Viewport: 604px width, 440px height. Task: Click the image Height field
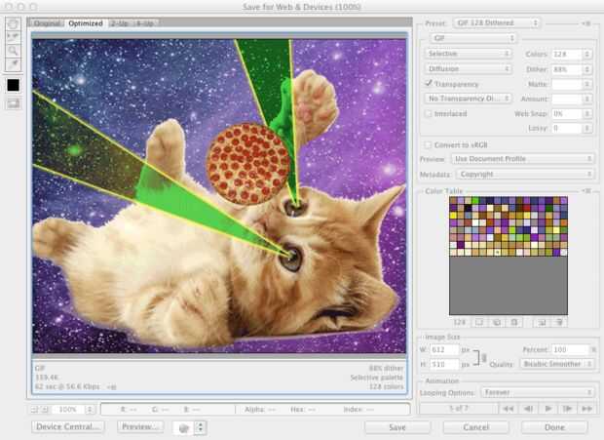tap(444, 364)
